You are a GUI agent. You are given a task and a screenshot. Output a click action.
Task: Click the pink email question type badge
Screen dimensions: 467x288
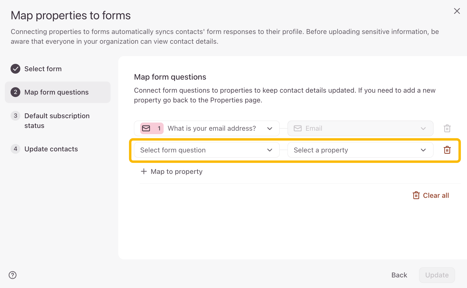point(152,128)
